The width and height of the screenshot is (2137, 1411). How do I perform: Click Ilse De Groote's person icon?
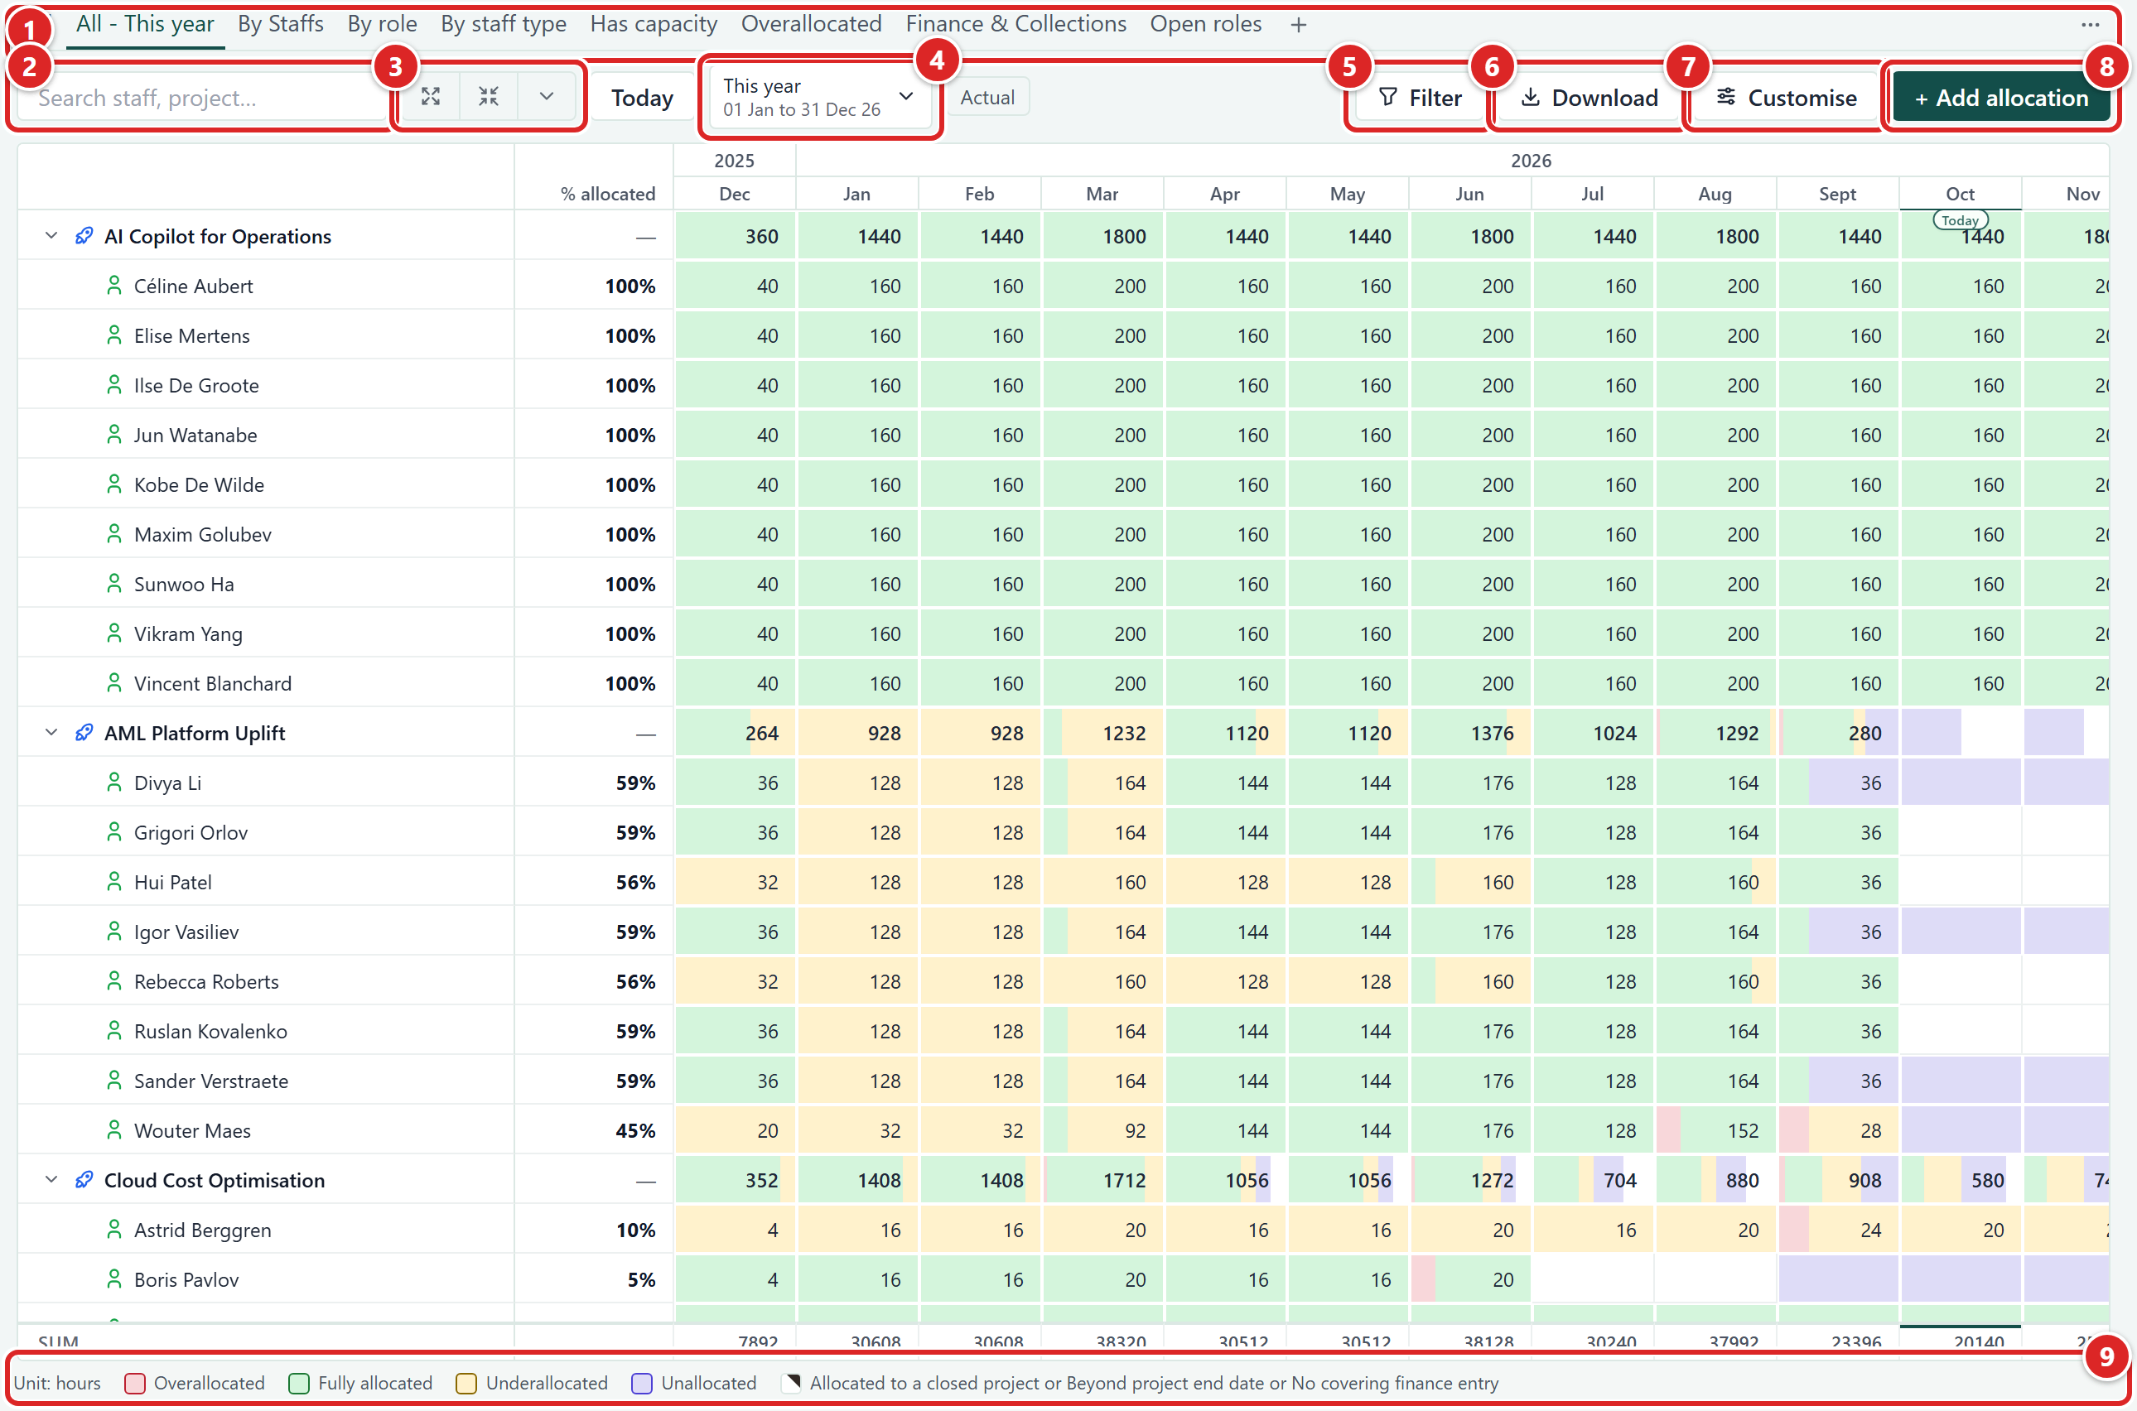click(114, 385)
